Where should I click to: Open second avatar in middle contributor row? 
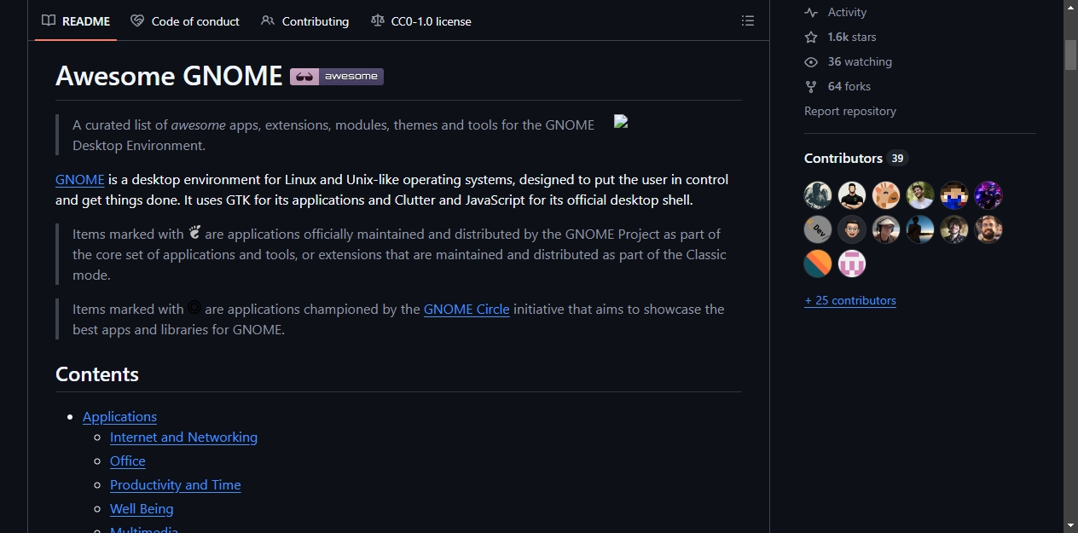852,229
